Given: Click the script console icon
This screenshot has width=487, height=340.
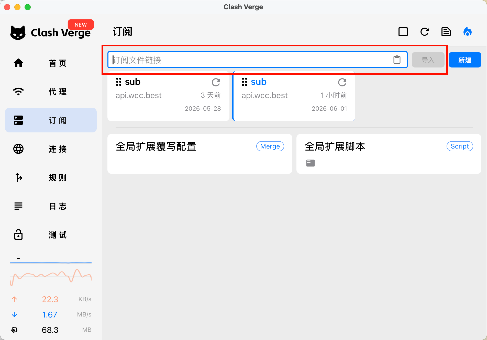Looking at the screenshot, I should click(x=311, y=163).
